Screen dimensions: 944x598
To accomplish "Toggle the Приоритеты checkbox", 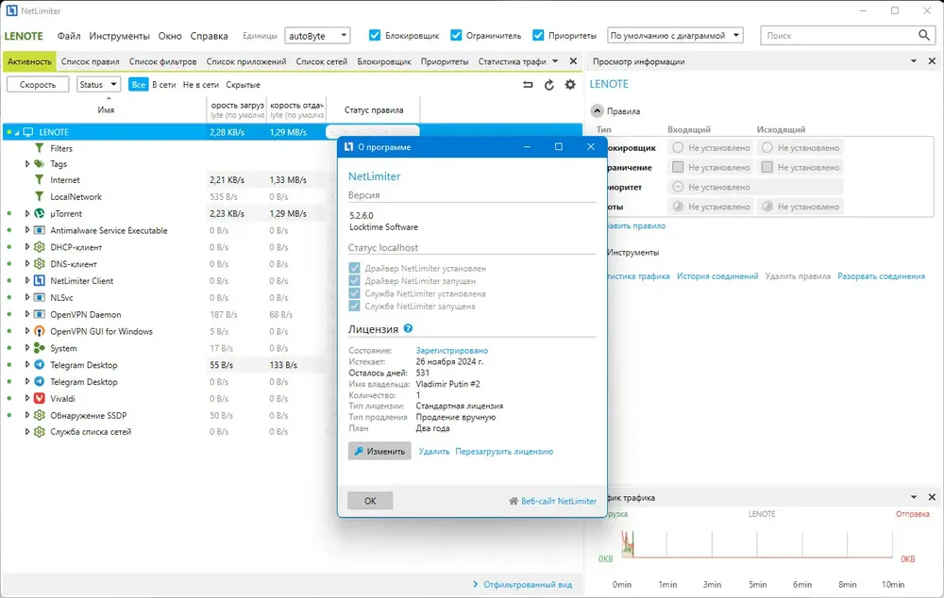I will pyautogui.click(x=538, y=36).
